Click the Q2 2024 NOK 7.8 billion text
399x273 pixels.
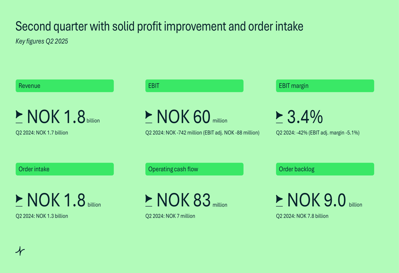[302, 216]
